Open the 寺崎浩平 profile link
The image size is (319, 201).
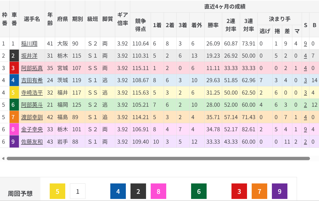tap(32, 93)
